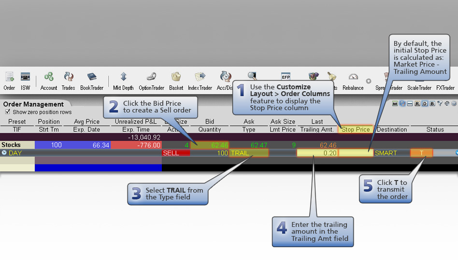Click the Lmt Price column header
The width and height of the screenshot is (458, 280).
(283, 129)
